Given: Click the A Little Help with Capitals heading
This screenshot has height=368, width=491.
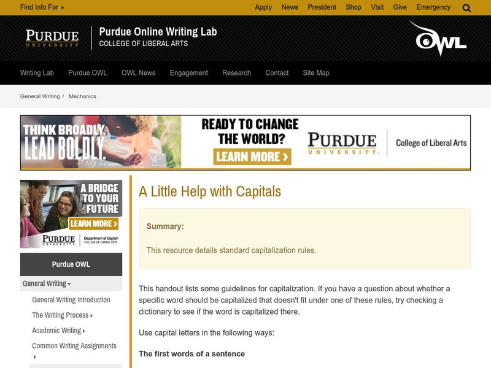Looking at the screenshot, I should pyautogui.click(x=210, y=191).
